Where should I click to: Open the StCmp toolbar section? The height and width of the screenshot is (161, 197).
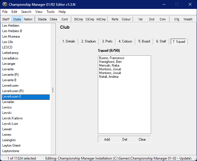[x=78, y=19]
